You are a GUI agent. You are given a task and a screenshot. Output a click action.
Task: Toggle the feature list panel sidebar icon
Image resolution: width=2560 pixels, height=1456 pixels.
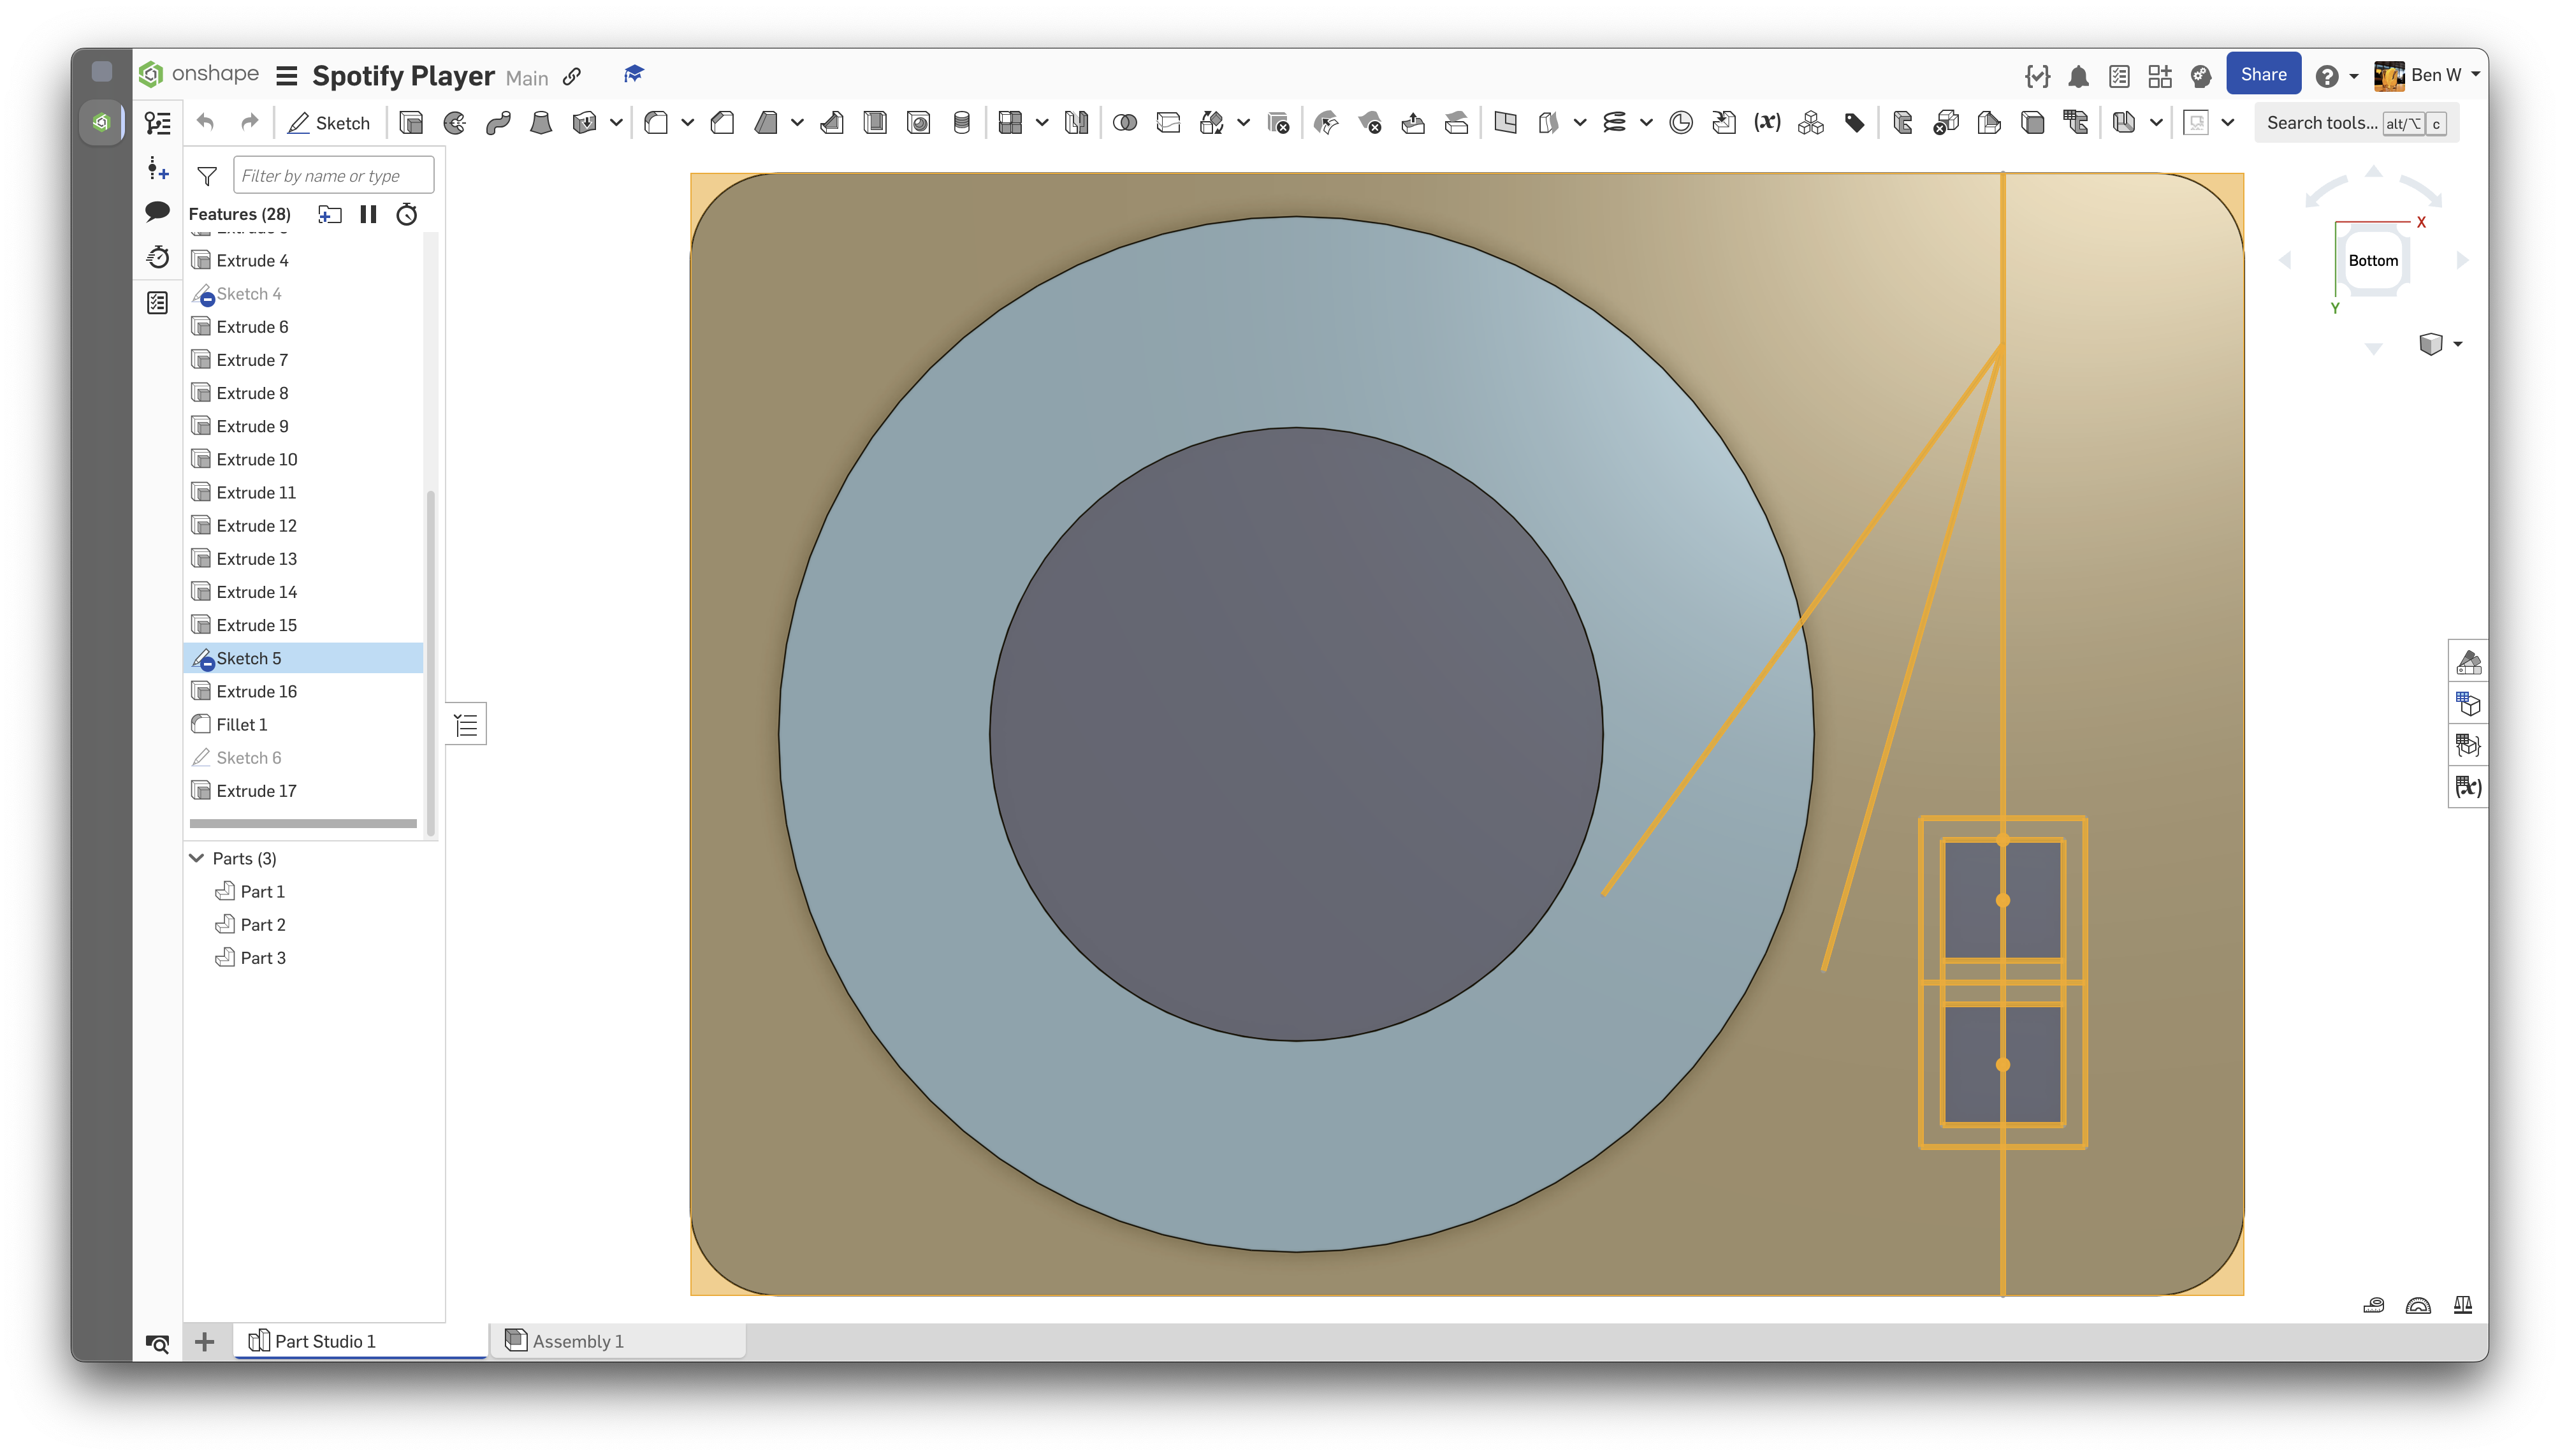click(158, 123)
